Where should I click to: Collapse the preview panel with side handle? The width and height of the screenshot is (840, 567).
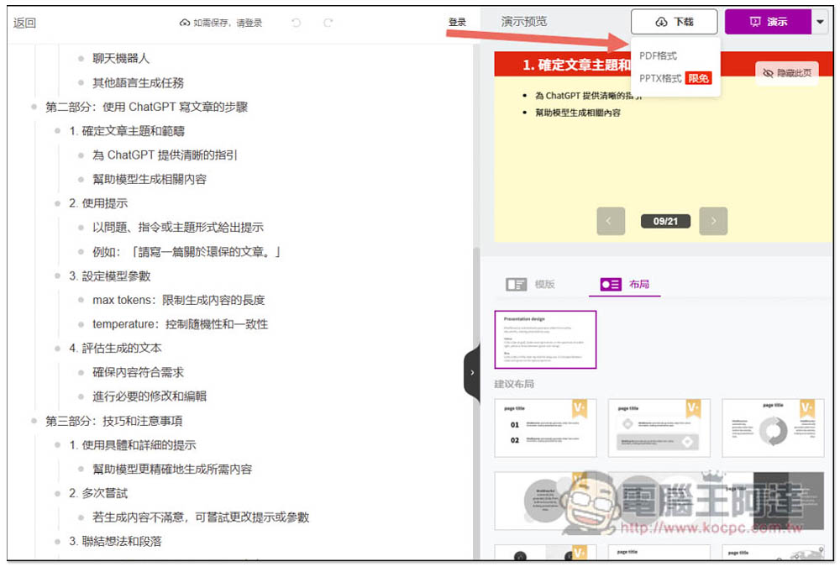coord(471,372)
